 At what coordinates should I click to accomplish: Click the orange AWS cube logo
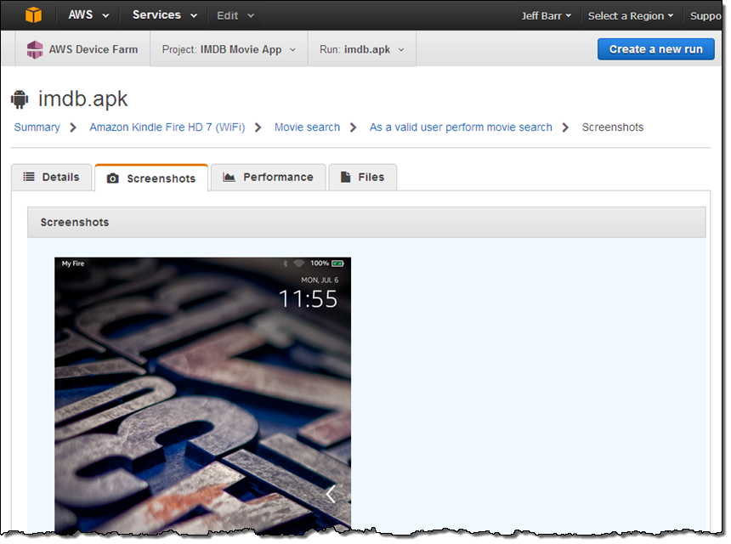pyautogui.click(x=33, y=15)
